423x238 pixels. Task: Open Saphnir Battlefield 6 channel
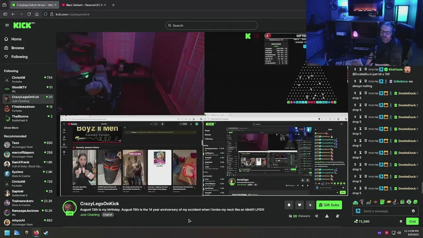click(x=28, y=193)
